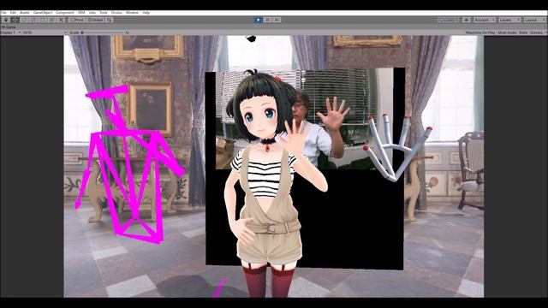Screen dimensions: 548x308
Task: Toggle the Stats overlay
Action: (x=523, y=33)
